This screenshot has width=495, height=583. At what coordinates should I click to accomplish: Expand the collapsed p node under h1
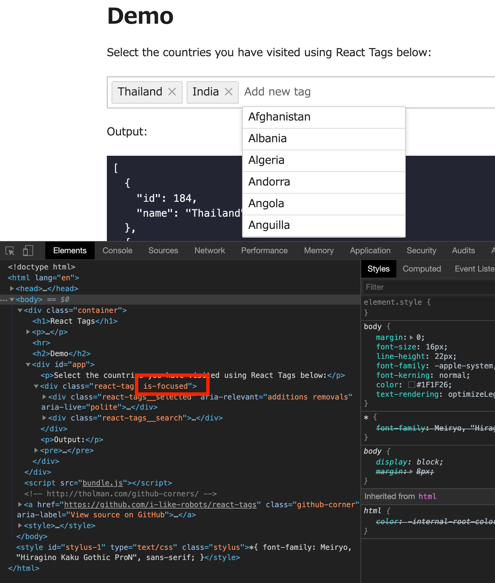tap(28, 332)
